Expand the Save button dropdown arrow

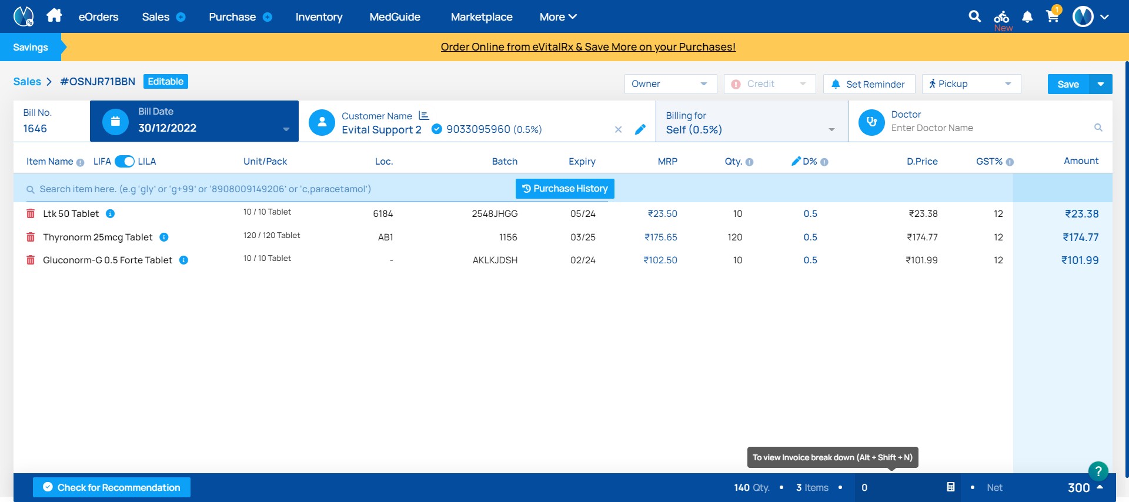coord(1101,84)
